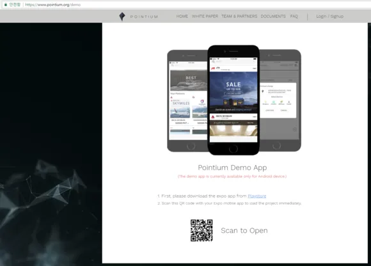Open the FAQ nav item
Image resolution: width=371 pixels, height=266 pixels.
294,17
